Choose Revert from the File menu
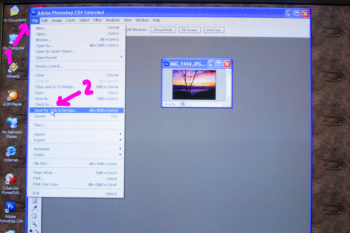The height and width of the screenshot is (233, 350). [x=77, y=116]
